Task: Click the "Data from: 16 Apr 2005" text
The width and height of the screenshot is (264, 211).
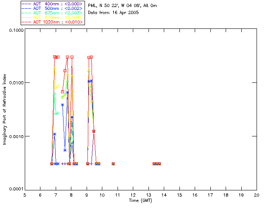Action: (x=113, y=13)
